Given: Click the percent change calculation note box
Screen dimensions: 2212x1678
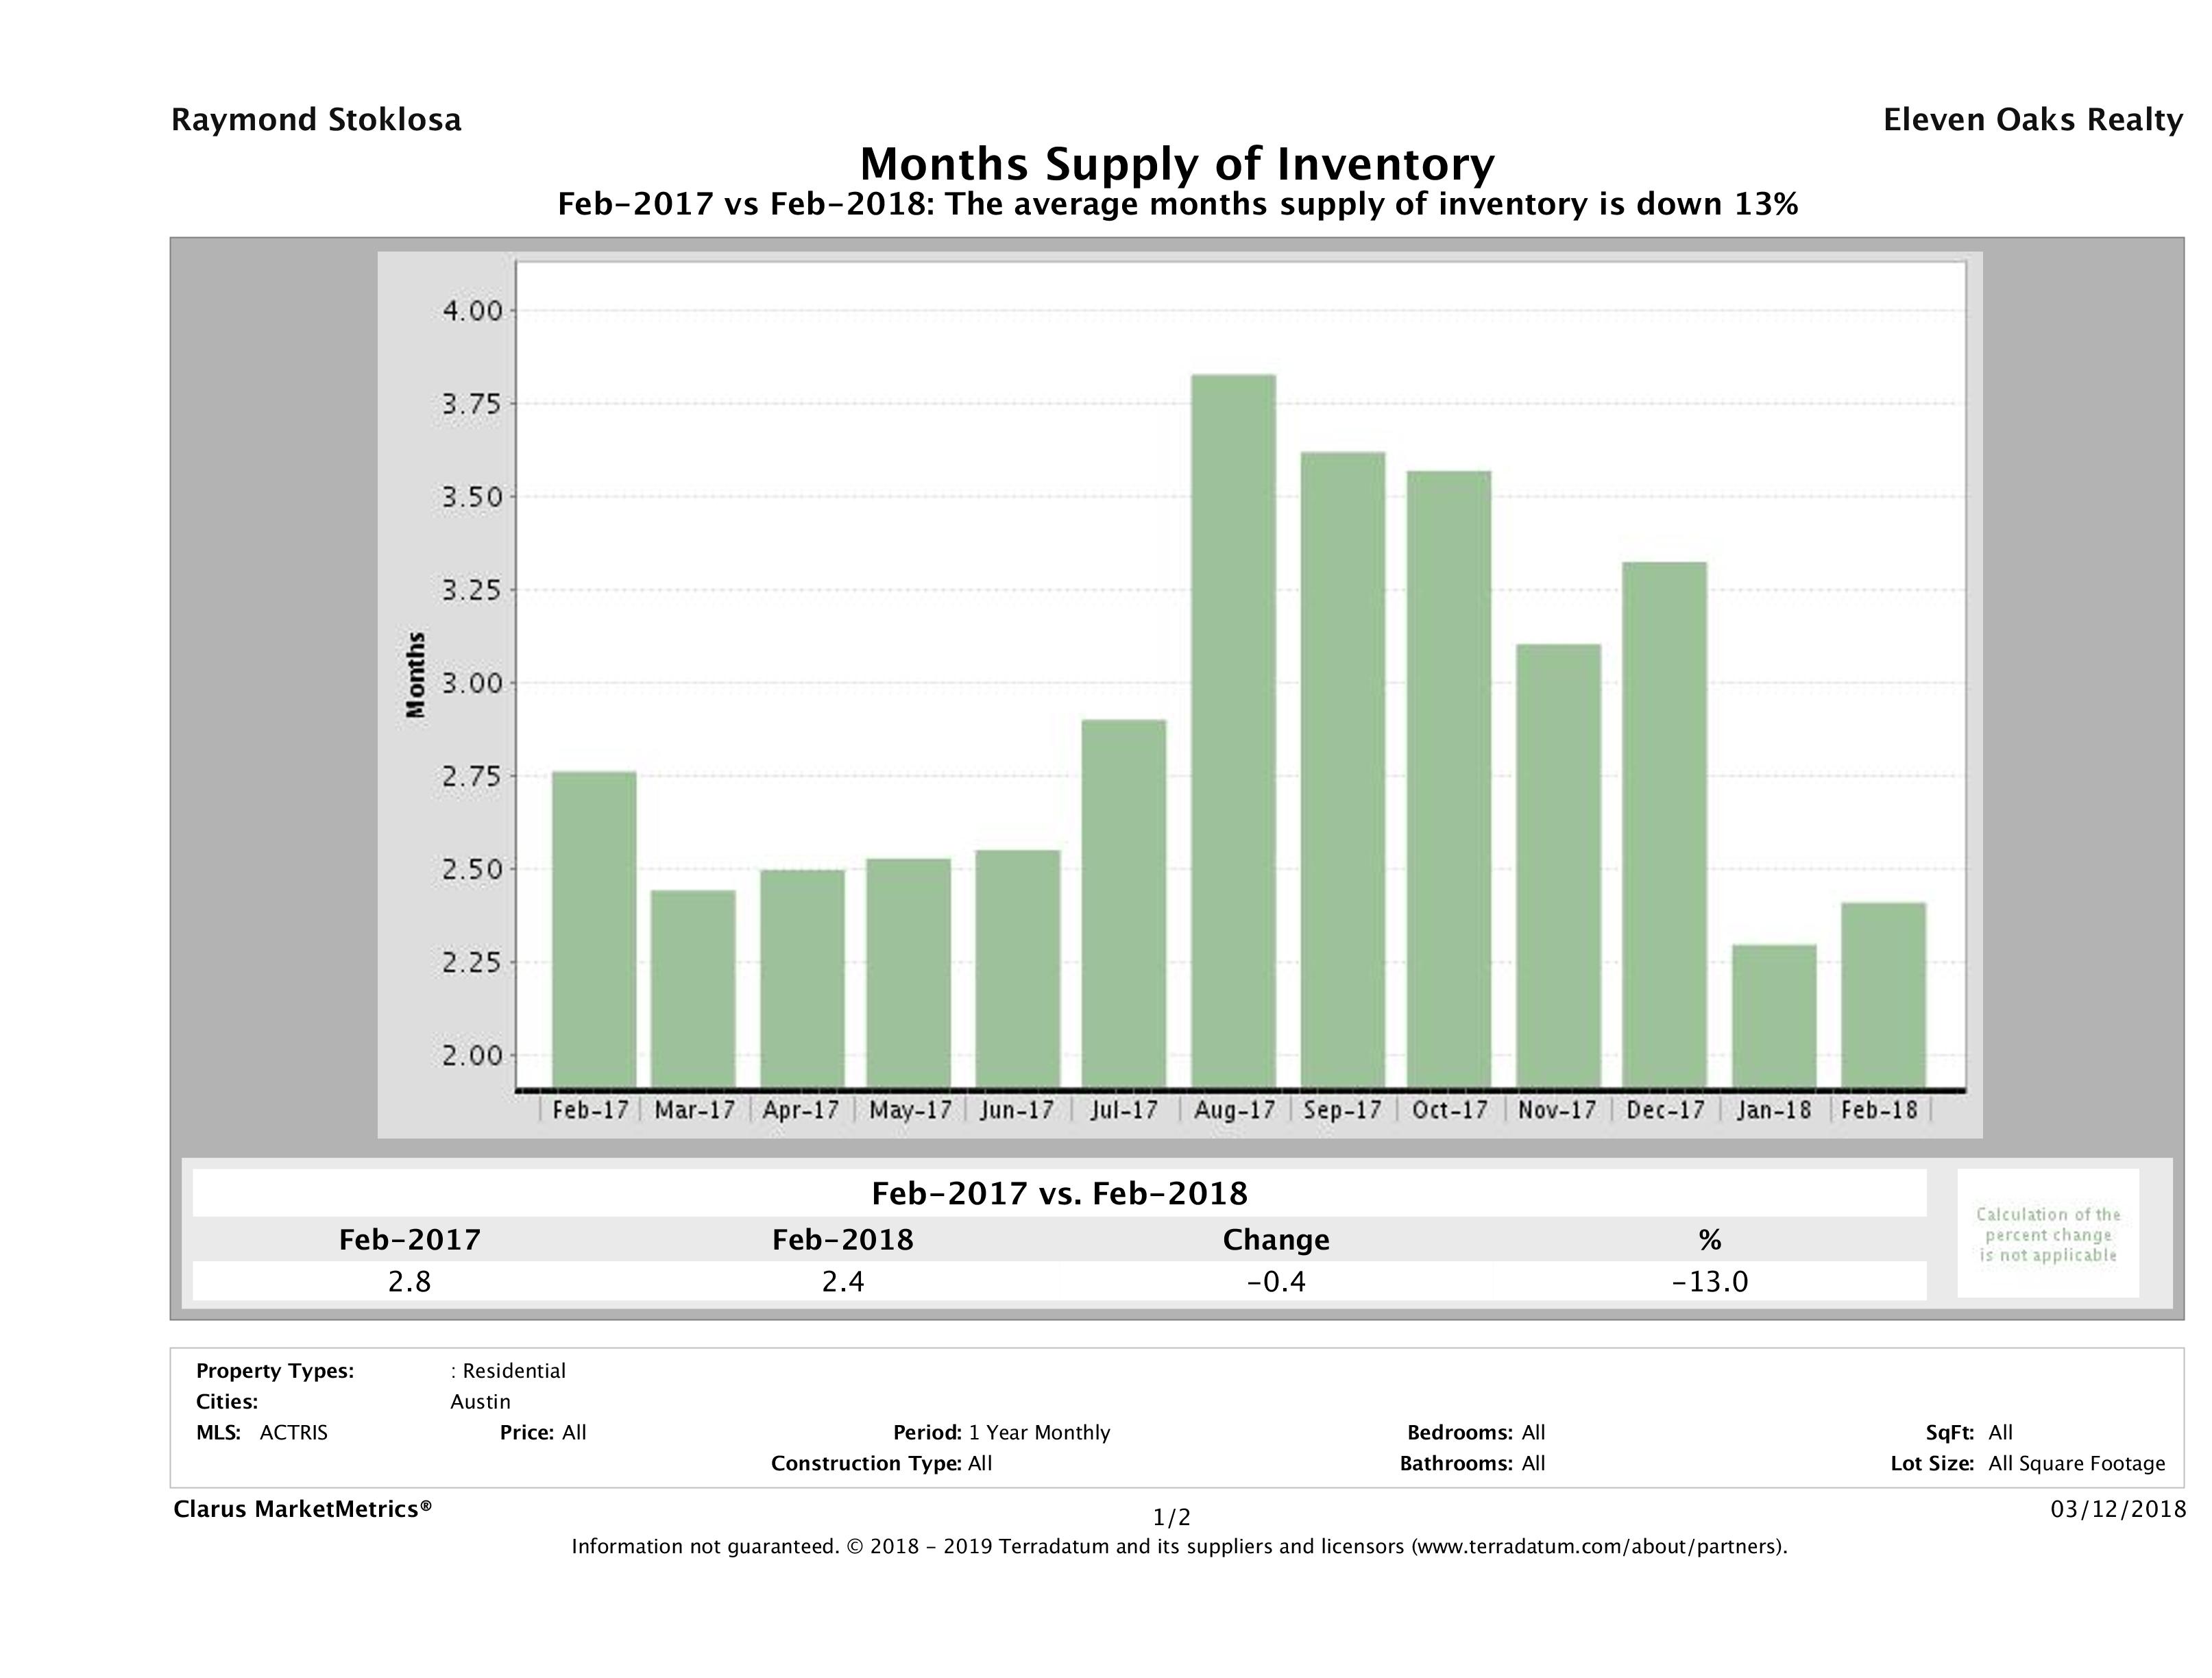Looking at the screenshot, I should (x=2047, y=1234).
